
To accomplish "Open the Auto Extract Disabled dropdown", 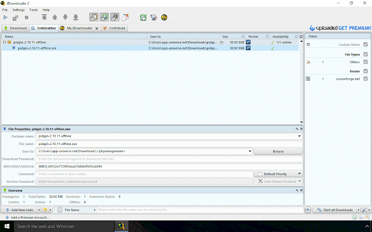I will [278, 181].
